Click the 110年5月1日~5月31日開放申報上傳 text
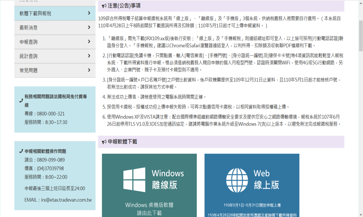This screenshot has width=363, height=217. [x=252, y=205]
